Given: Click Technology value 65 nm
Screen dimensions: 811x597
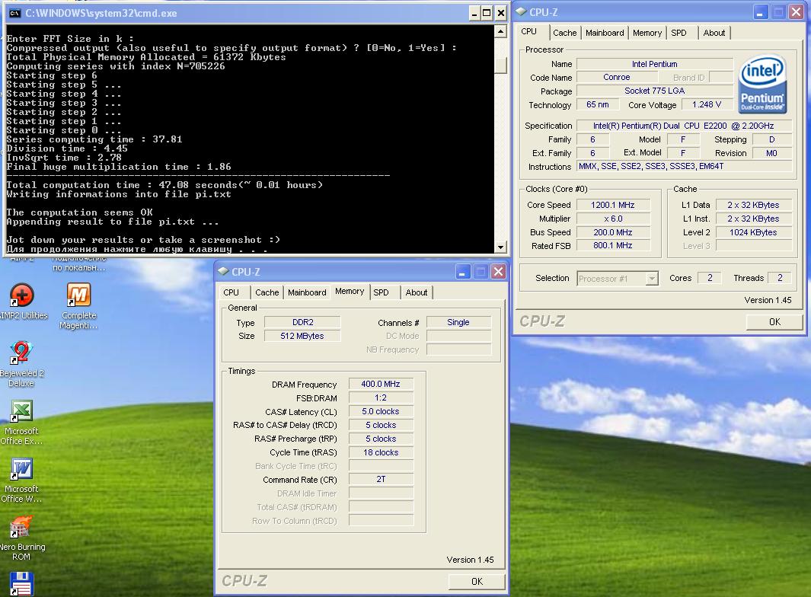Looking at the screenshot, I should pyautogui.click(x=597, y=104).
